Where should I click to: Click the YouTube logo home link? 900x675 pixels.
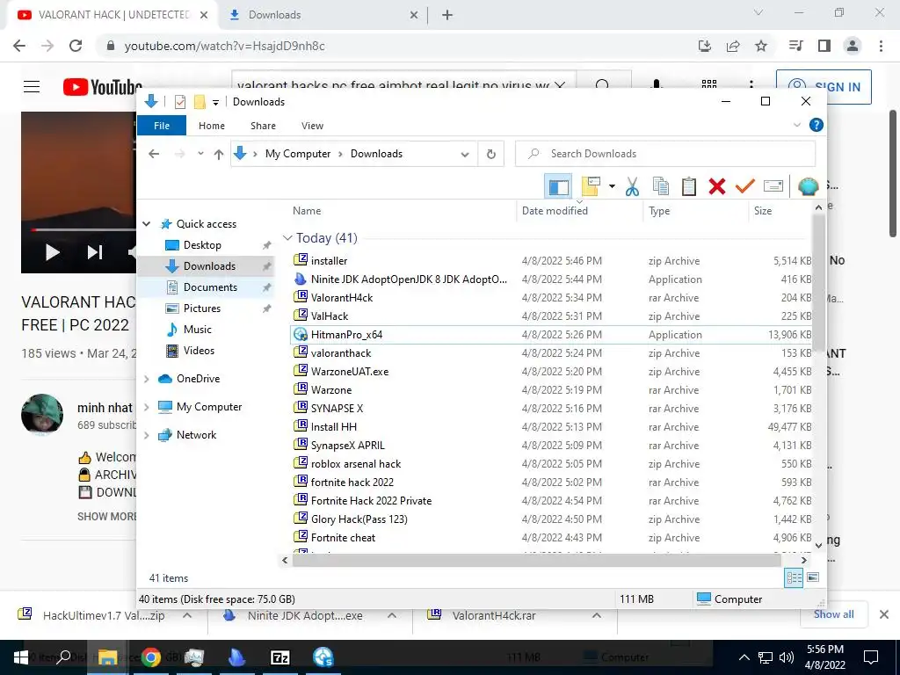pos(102,87)
